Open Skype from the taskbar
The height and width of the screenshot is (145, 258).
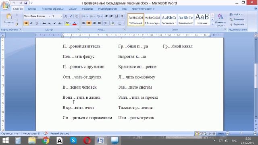73,141
